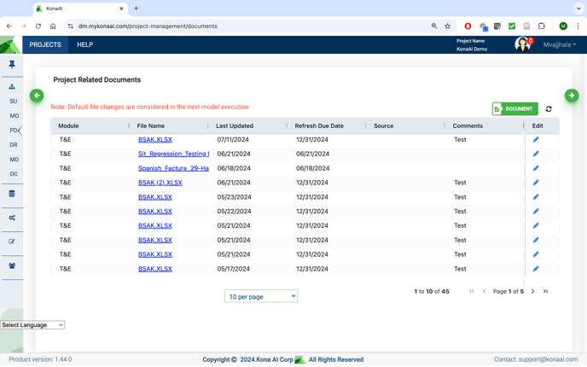Open the 10 per page dropdown
Image resolution: width=587 pixels, height=367 pixels.
tap(261, 296)
